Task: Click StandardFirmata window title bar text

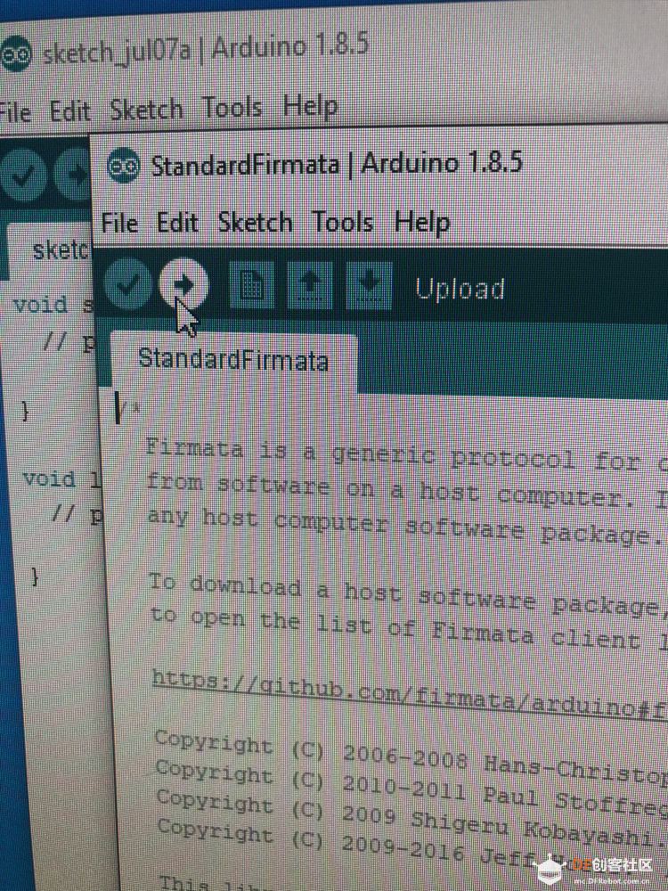Action: tap(337, 165)
